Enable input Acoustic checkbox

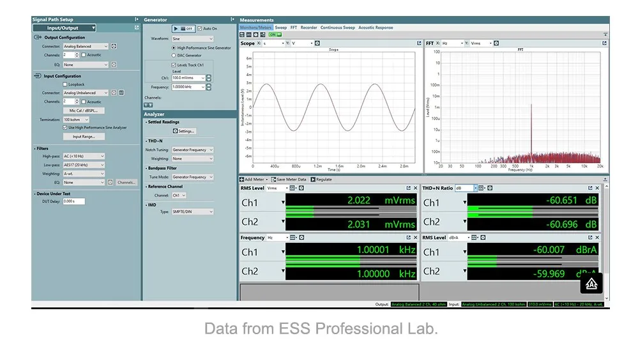coord(84,102)
